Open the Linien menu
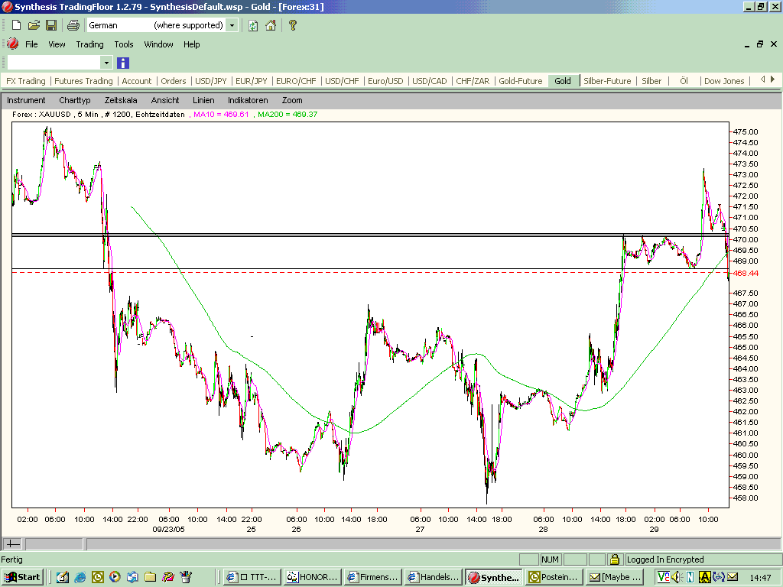 pyautogui.click(x=203, y=100)
